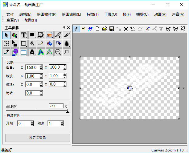Click the paintbrush with plus toolbar icon
The height and width of the screenshot is (153, 189).
148,29
